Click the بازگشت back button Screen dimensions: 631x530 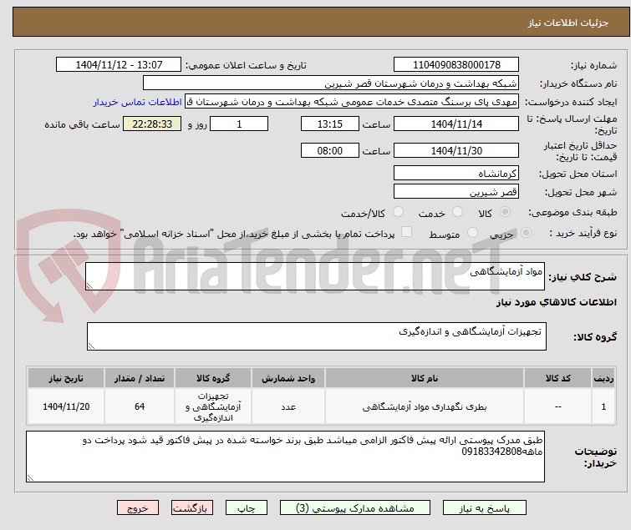[x=192, y=508]
